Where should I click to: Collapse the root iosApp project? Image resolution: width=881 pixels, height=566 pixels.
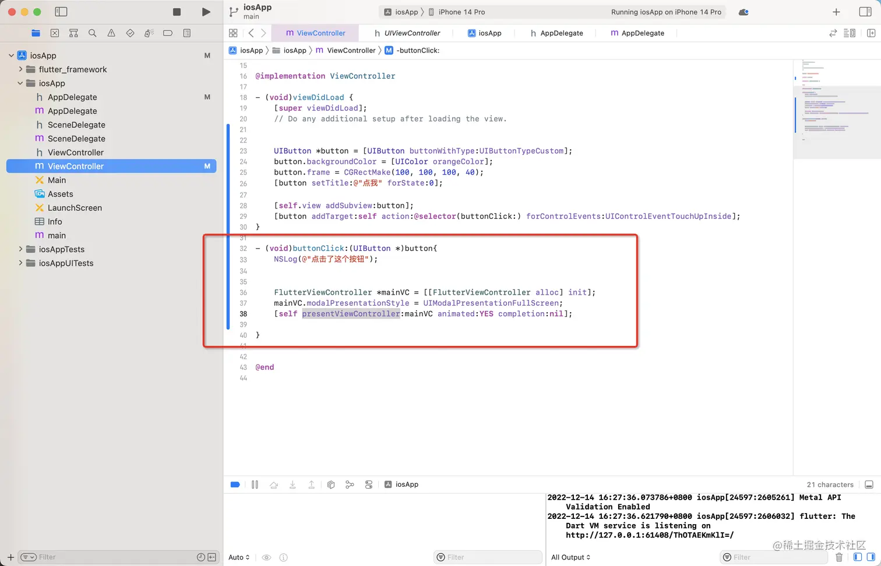pyautogui.click(x=11, y=55)
